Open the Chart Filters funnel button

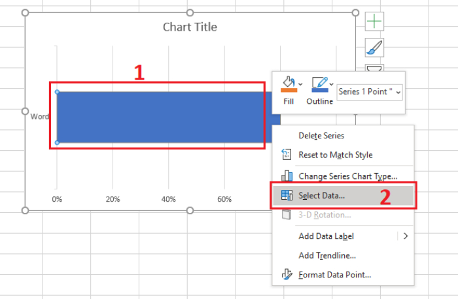coord(374,68)
